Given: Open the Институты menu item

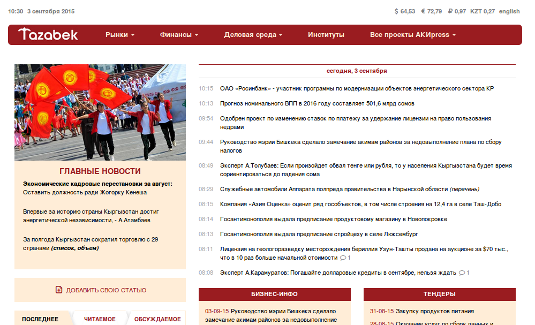Looking at the screenshot, I should (326, 35).
